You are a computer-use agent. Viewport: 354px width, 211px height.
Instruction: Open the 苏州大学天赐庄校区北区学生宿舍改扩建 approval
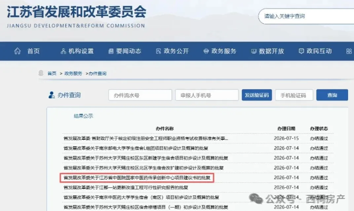click(x=144, y=168)
